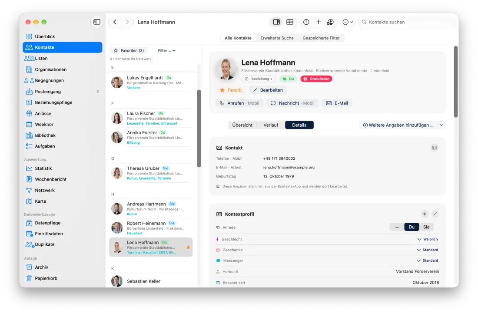Open the Übersicht tab
Image resolution: width=478 pixels, height=313 pixels.
click(x=242, y=125)
